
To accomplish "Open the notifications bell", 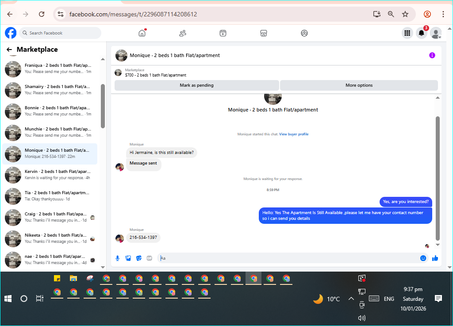I will coord(422,33).
